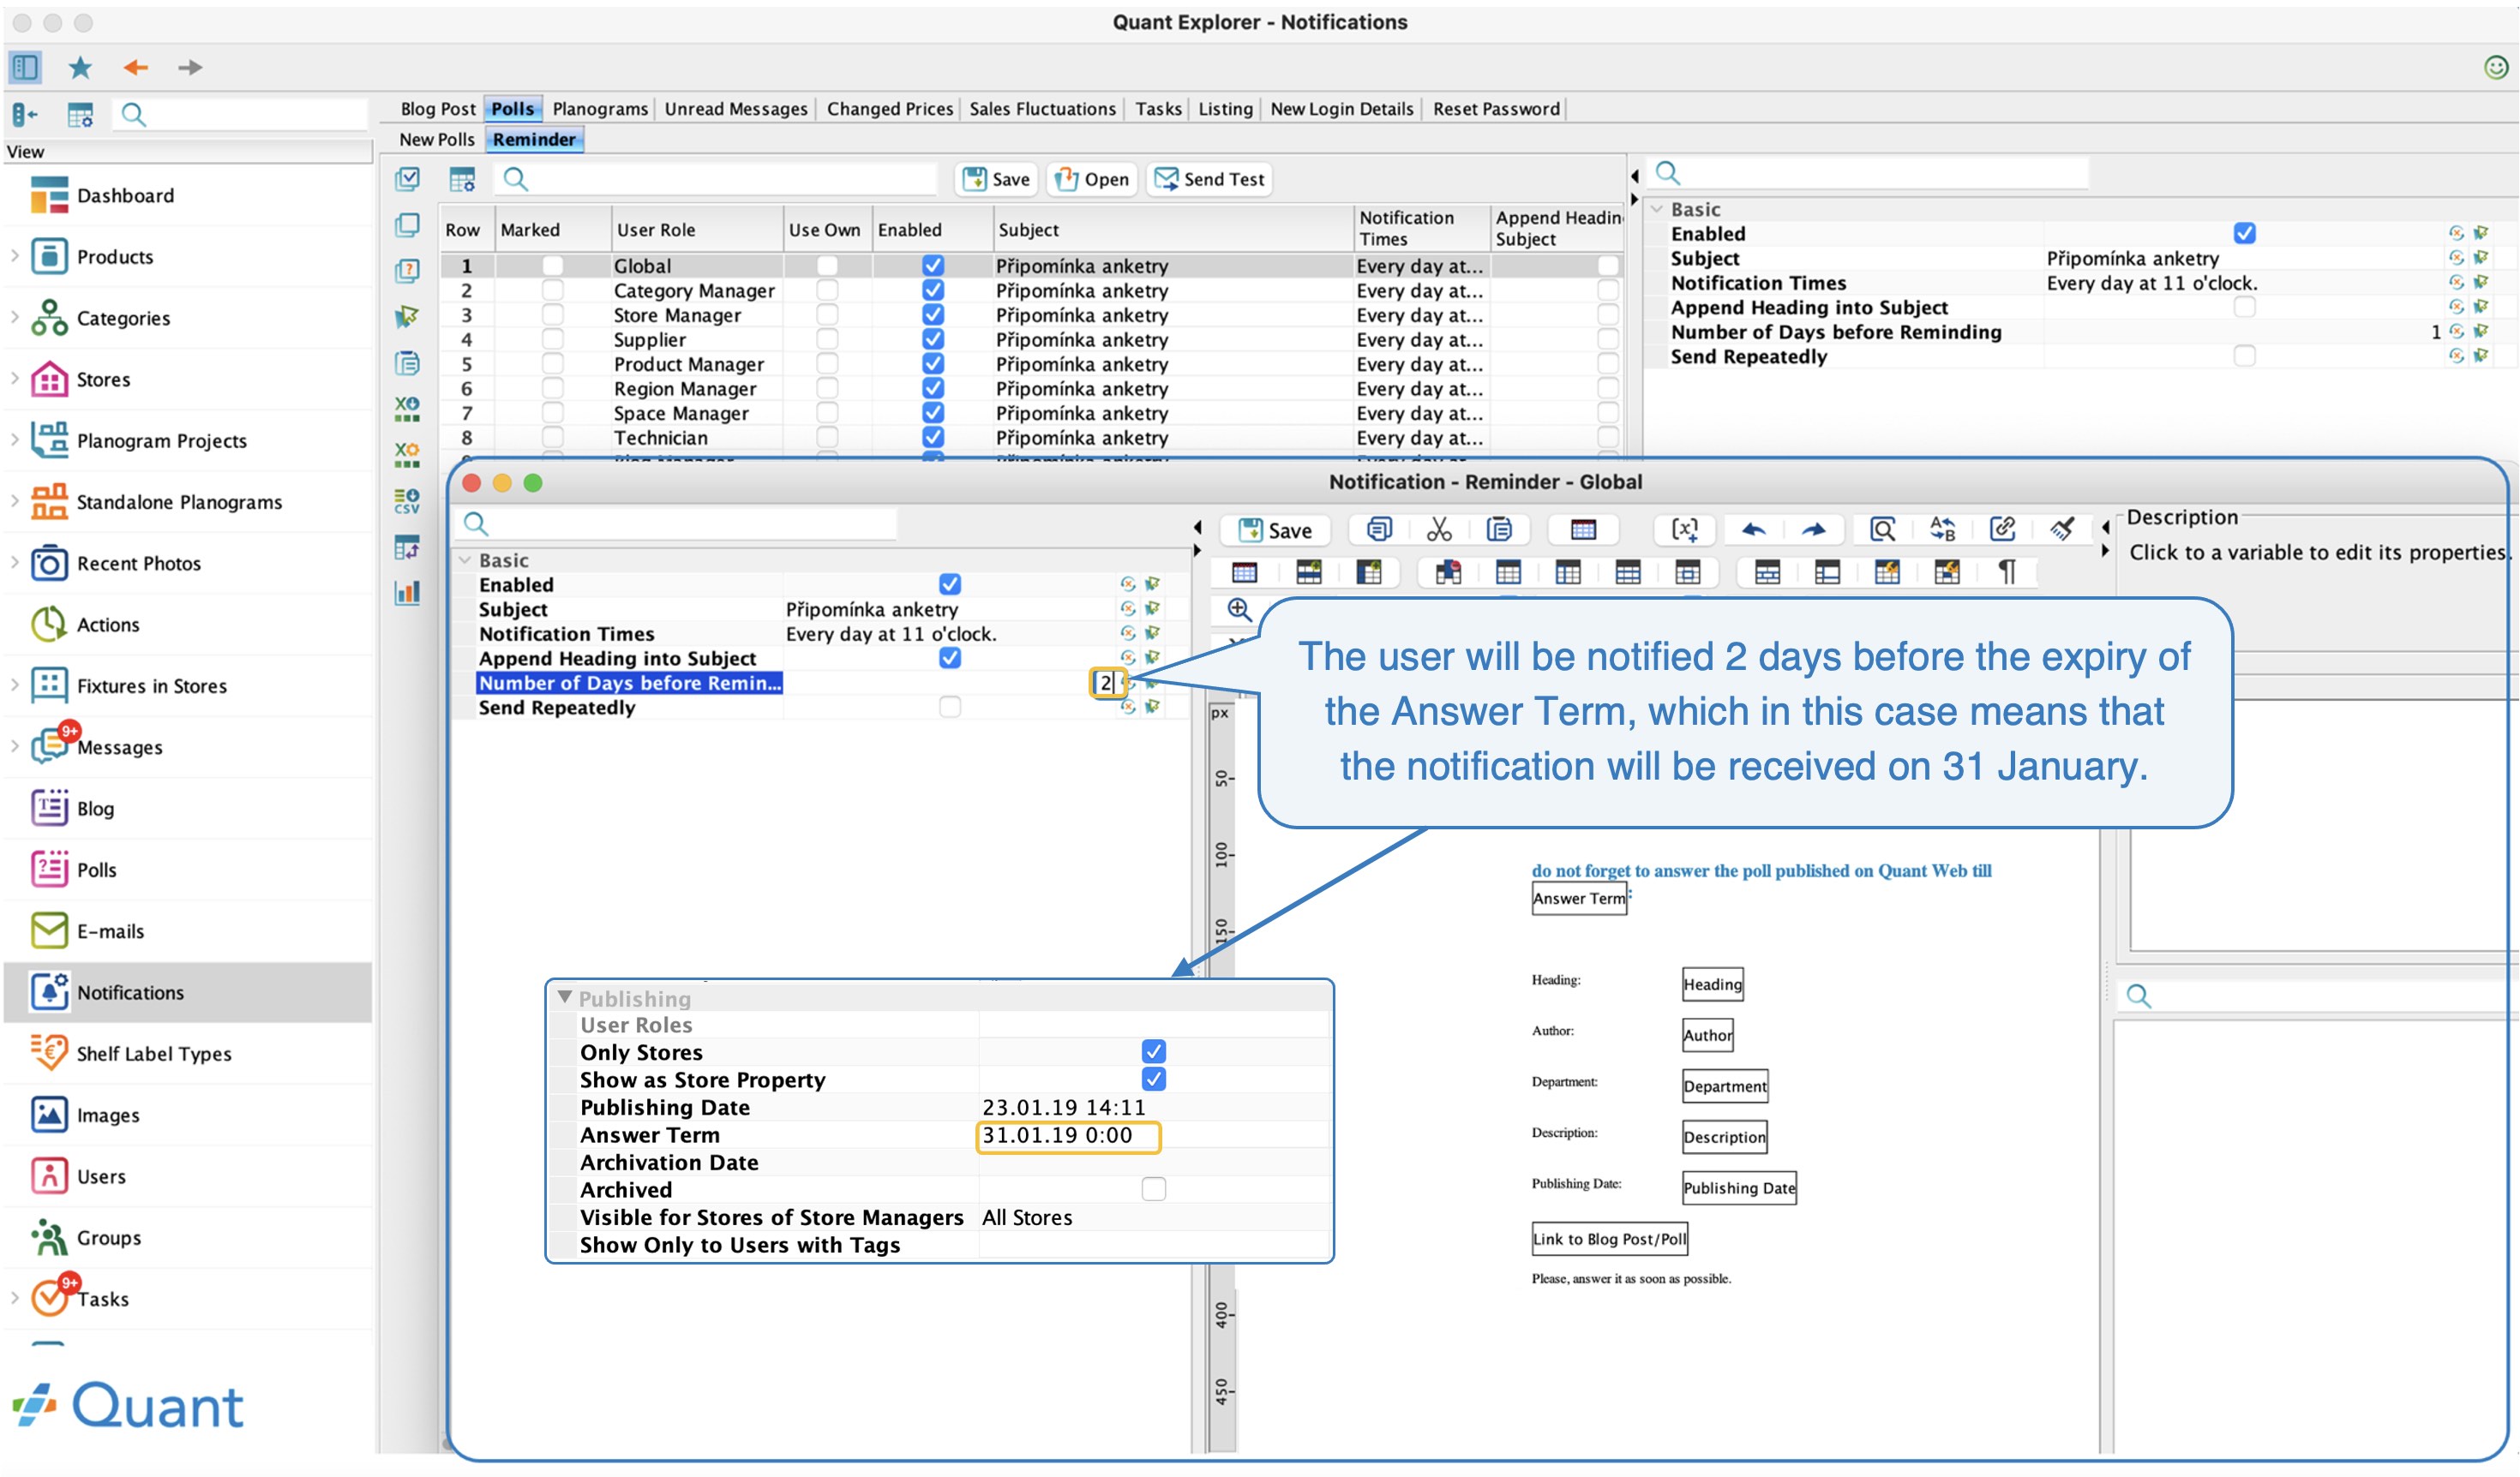Click the table settings icon beside list search
This screenshot has width=2520, height=1477.
pos(462,180)
